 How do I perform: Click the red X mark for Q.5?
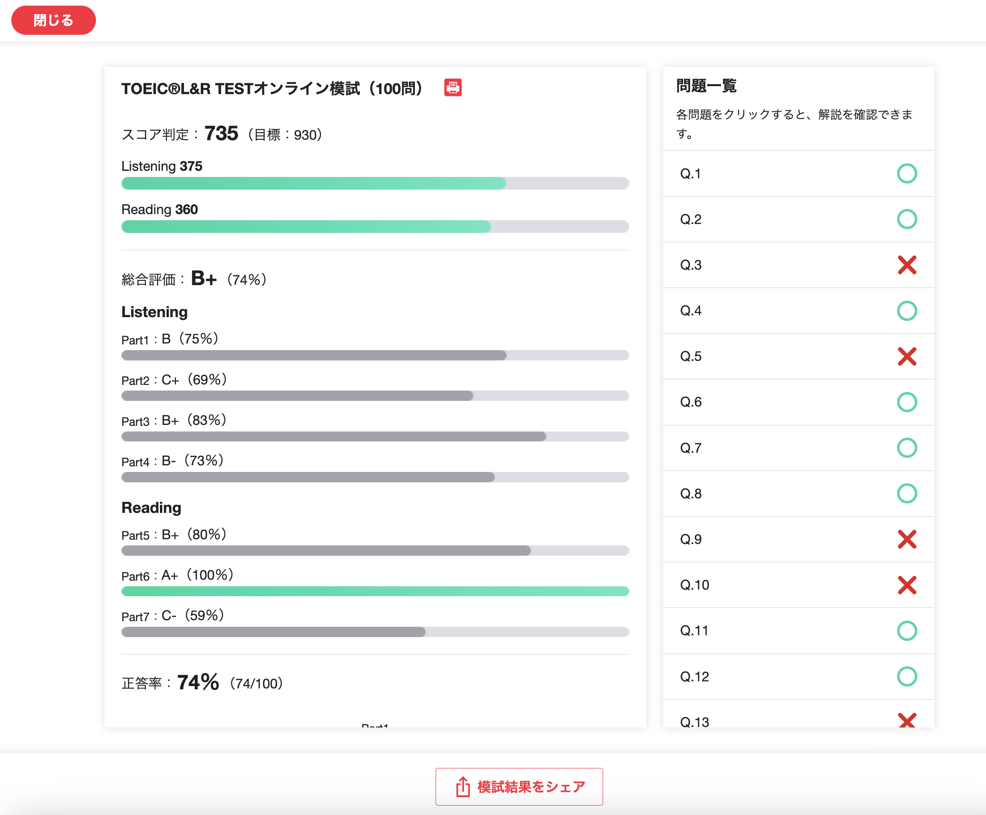pos(906,356)
